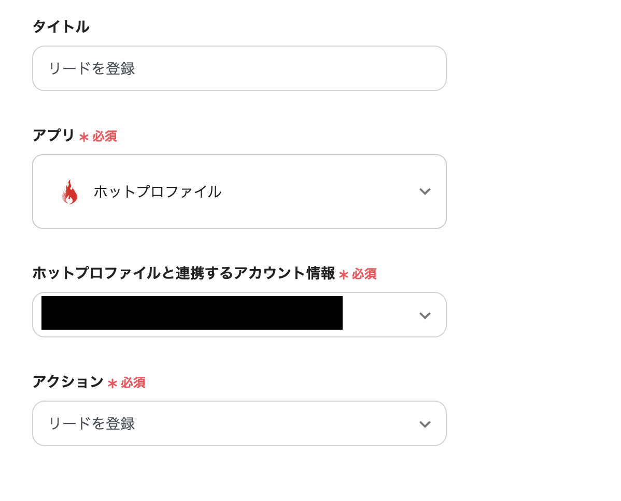The width and height of the screenshot is (621, 501).
Task: Click the HotProfile flame icon
Action: click(69, 192)
